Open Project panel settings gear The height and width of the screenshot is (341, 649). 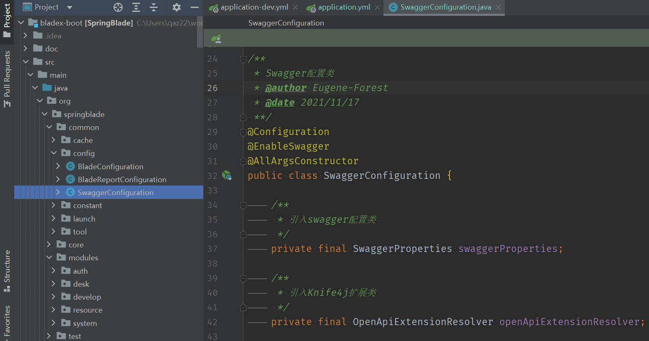(x=176, y=7)
